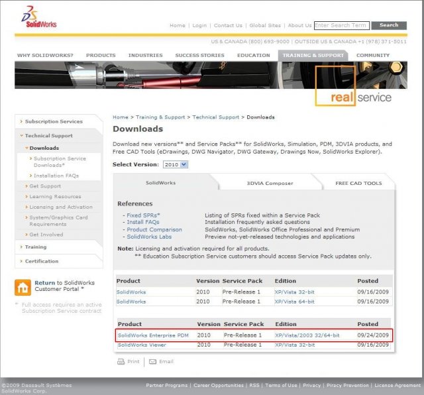Click the Enter Search Term field
Image resolution: width=424 pixels, height=395 pixels.
pyautogui.click(x=342, y=25)
